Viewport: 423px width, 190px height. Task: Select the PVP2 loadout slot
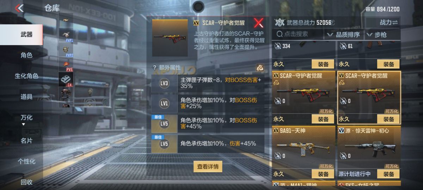tap(66, 50)
